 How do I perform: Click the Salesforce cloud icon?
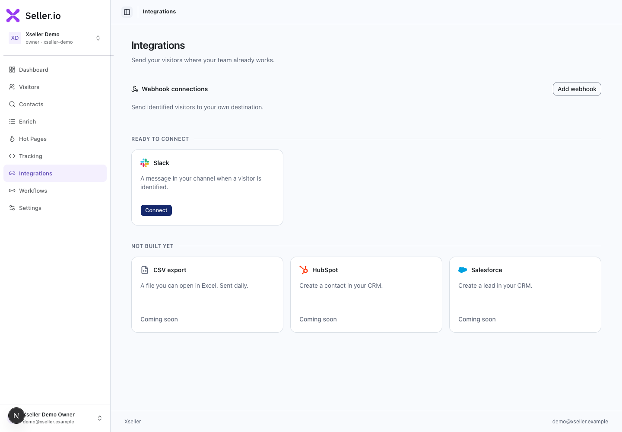(x=463, y=270)
